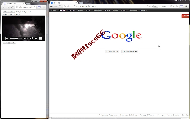The height and width of the screenshot is (119, 190).
Task: Click the Choose File button
Action: (x=9, y=12)
